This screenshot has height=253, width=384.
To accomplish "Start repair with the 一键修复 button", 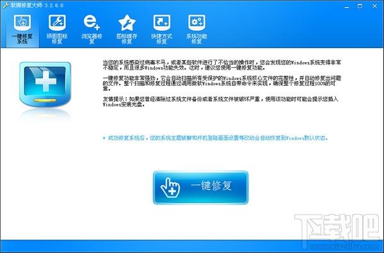I will click(x=201, y=188).
